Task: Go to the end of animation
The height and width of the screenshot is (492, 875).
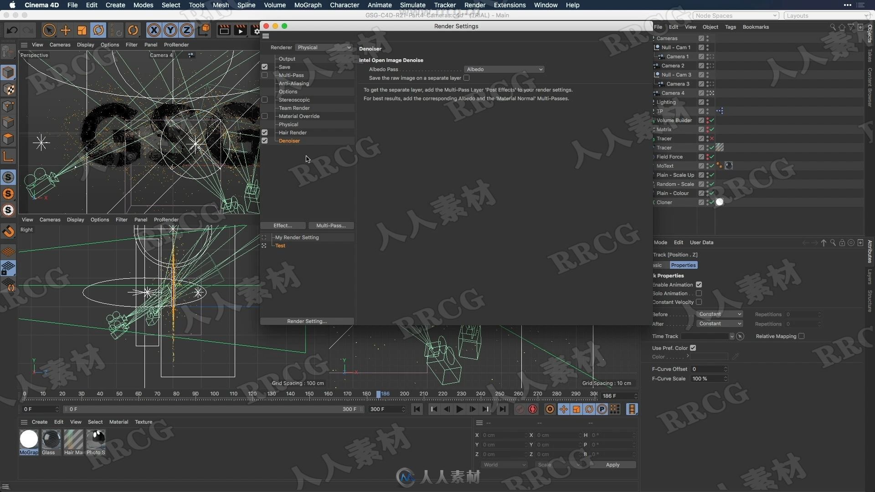Action: click(x=502, y=409)
